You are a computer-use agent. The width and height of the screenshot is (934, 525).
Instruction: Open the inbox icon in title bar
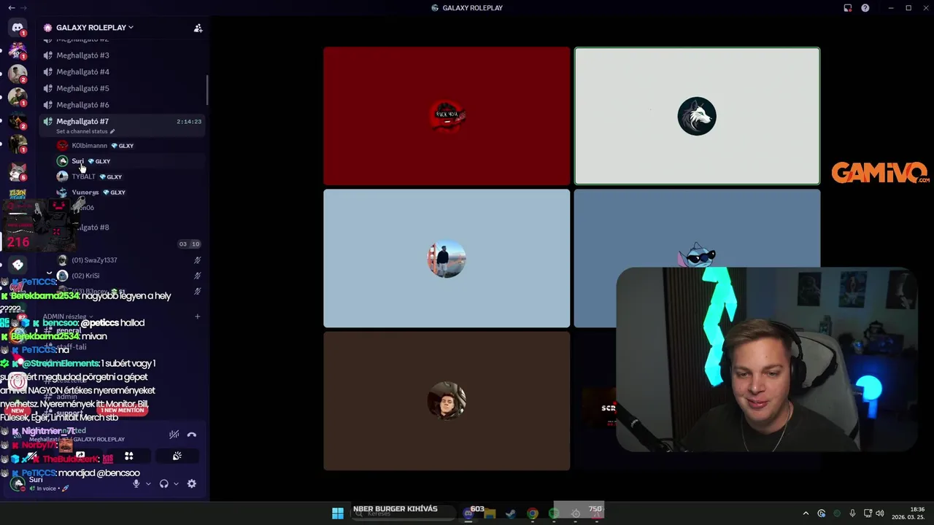click(x=848, y=8)
